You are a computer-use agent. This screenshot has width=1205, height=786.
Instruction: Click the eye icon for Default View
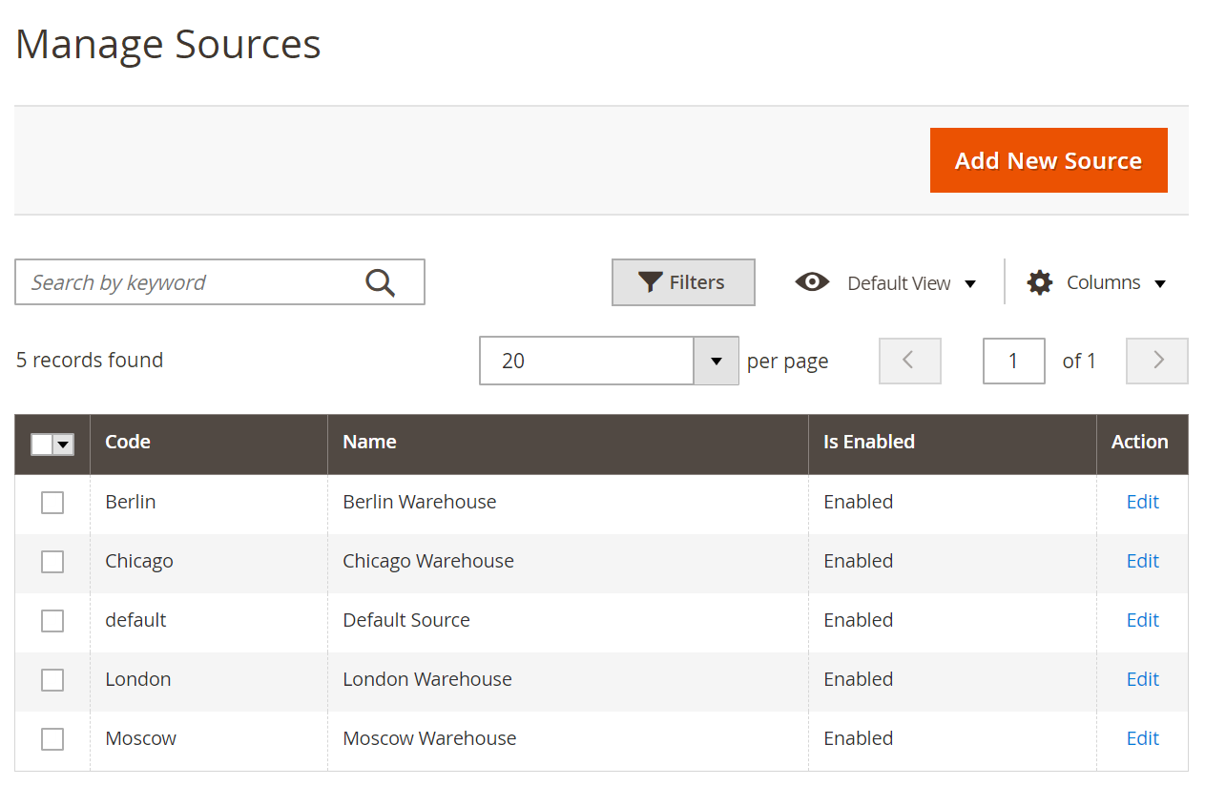point(812,282)
